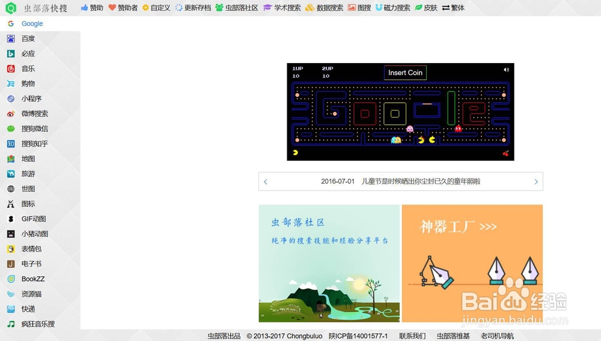The image size is (601, 341).
Task: Show previous news item with left chevron
Action: tap(265, 182)
